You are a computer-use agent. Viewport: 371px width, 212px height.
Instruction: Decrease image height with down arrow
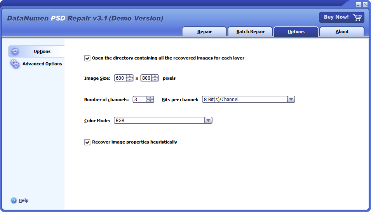click(155, 80)
